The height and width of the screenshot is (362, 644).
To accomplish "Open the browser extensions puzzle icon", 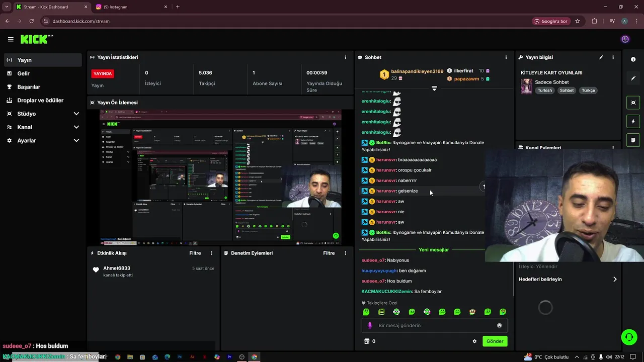I will point(595,21).
